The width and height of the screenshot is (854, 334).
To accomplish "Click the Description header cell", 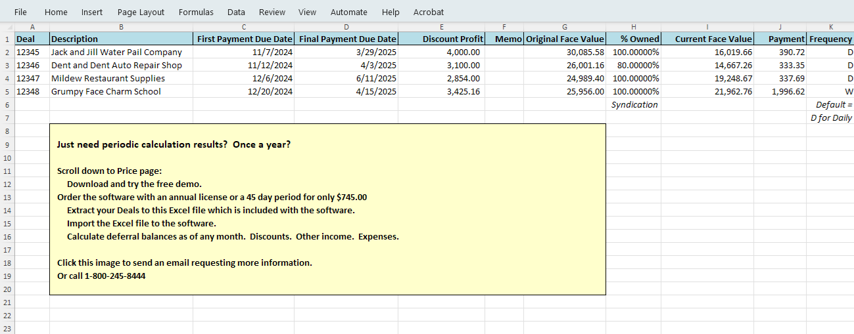I will (x=121, y=39).
